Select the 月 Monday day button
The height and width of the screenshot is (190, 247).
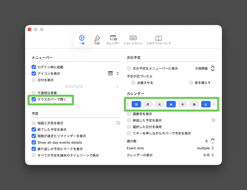[148, 104]
